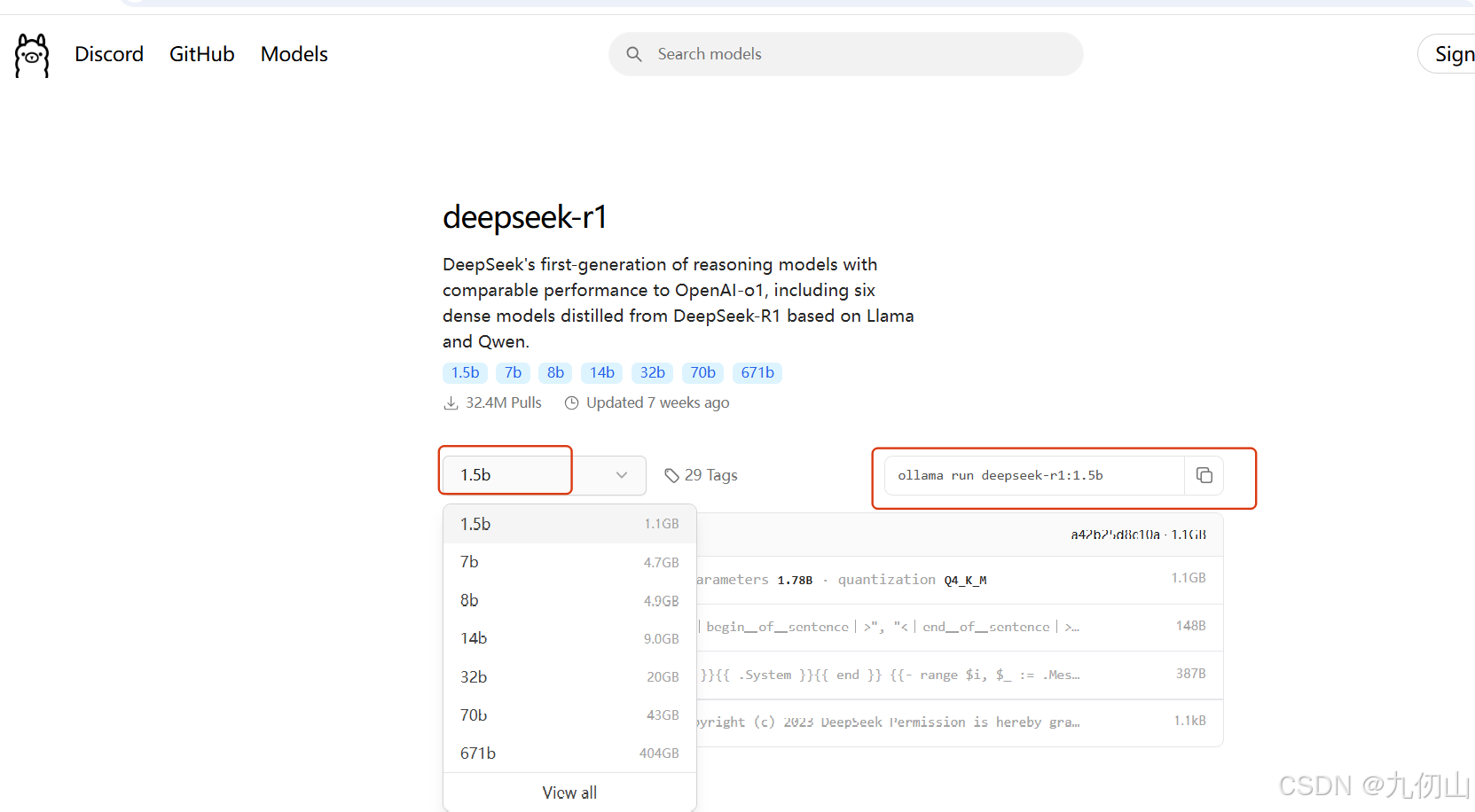
Task: Choose 8b 4.9GB from dropdown list
Action: 569,600
